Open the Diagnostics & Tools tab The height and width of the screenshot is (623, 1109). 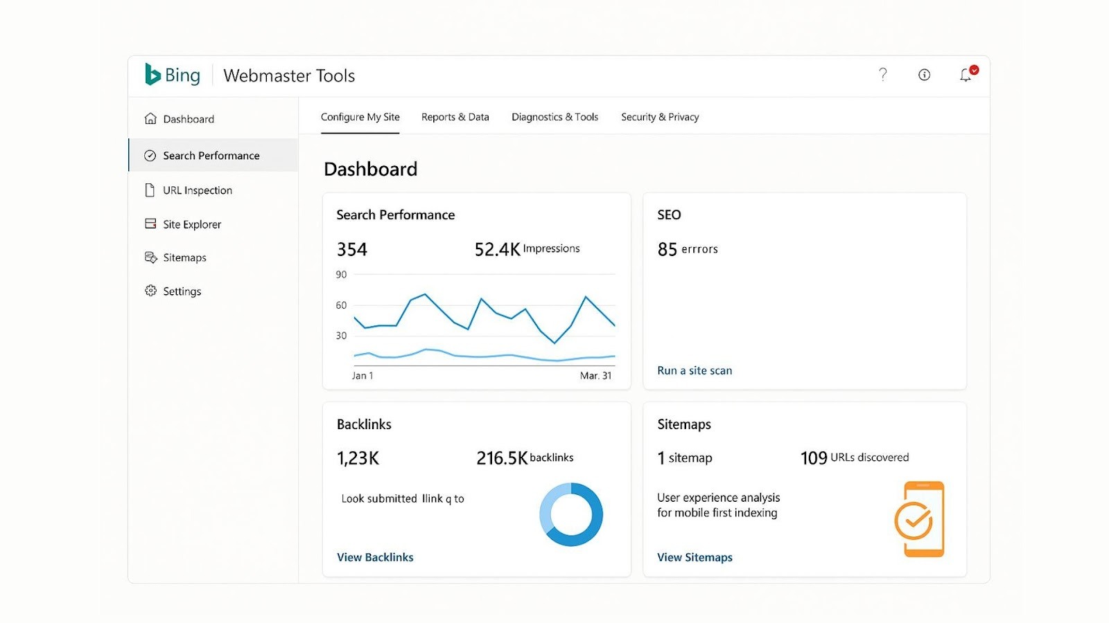(x=554, y=116)
